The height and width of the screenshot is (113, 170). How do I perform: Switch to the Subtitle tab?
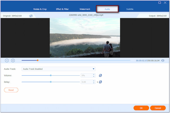[x=130, y=9]
